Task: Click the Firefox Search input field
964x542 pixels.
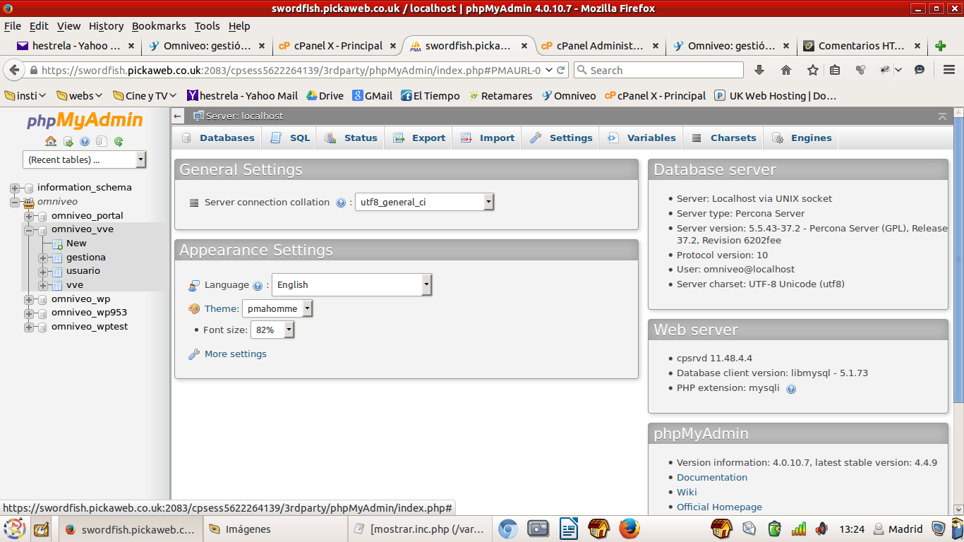Action: 658,71
